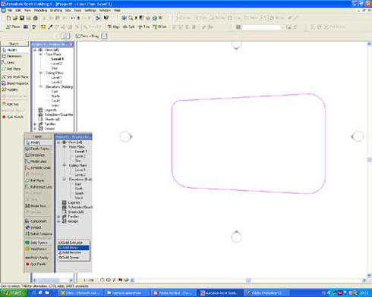Select the Zoom magnifier tool in the toolbar

pyautogui.click(x=131, y=18)
